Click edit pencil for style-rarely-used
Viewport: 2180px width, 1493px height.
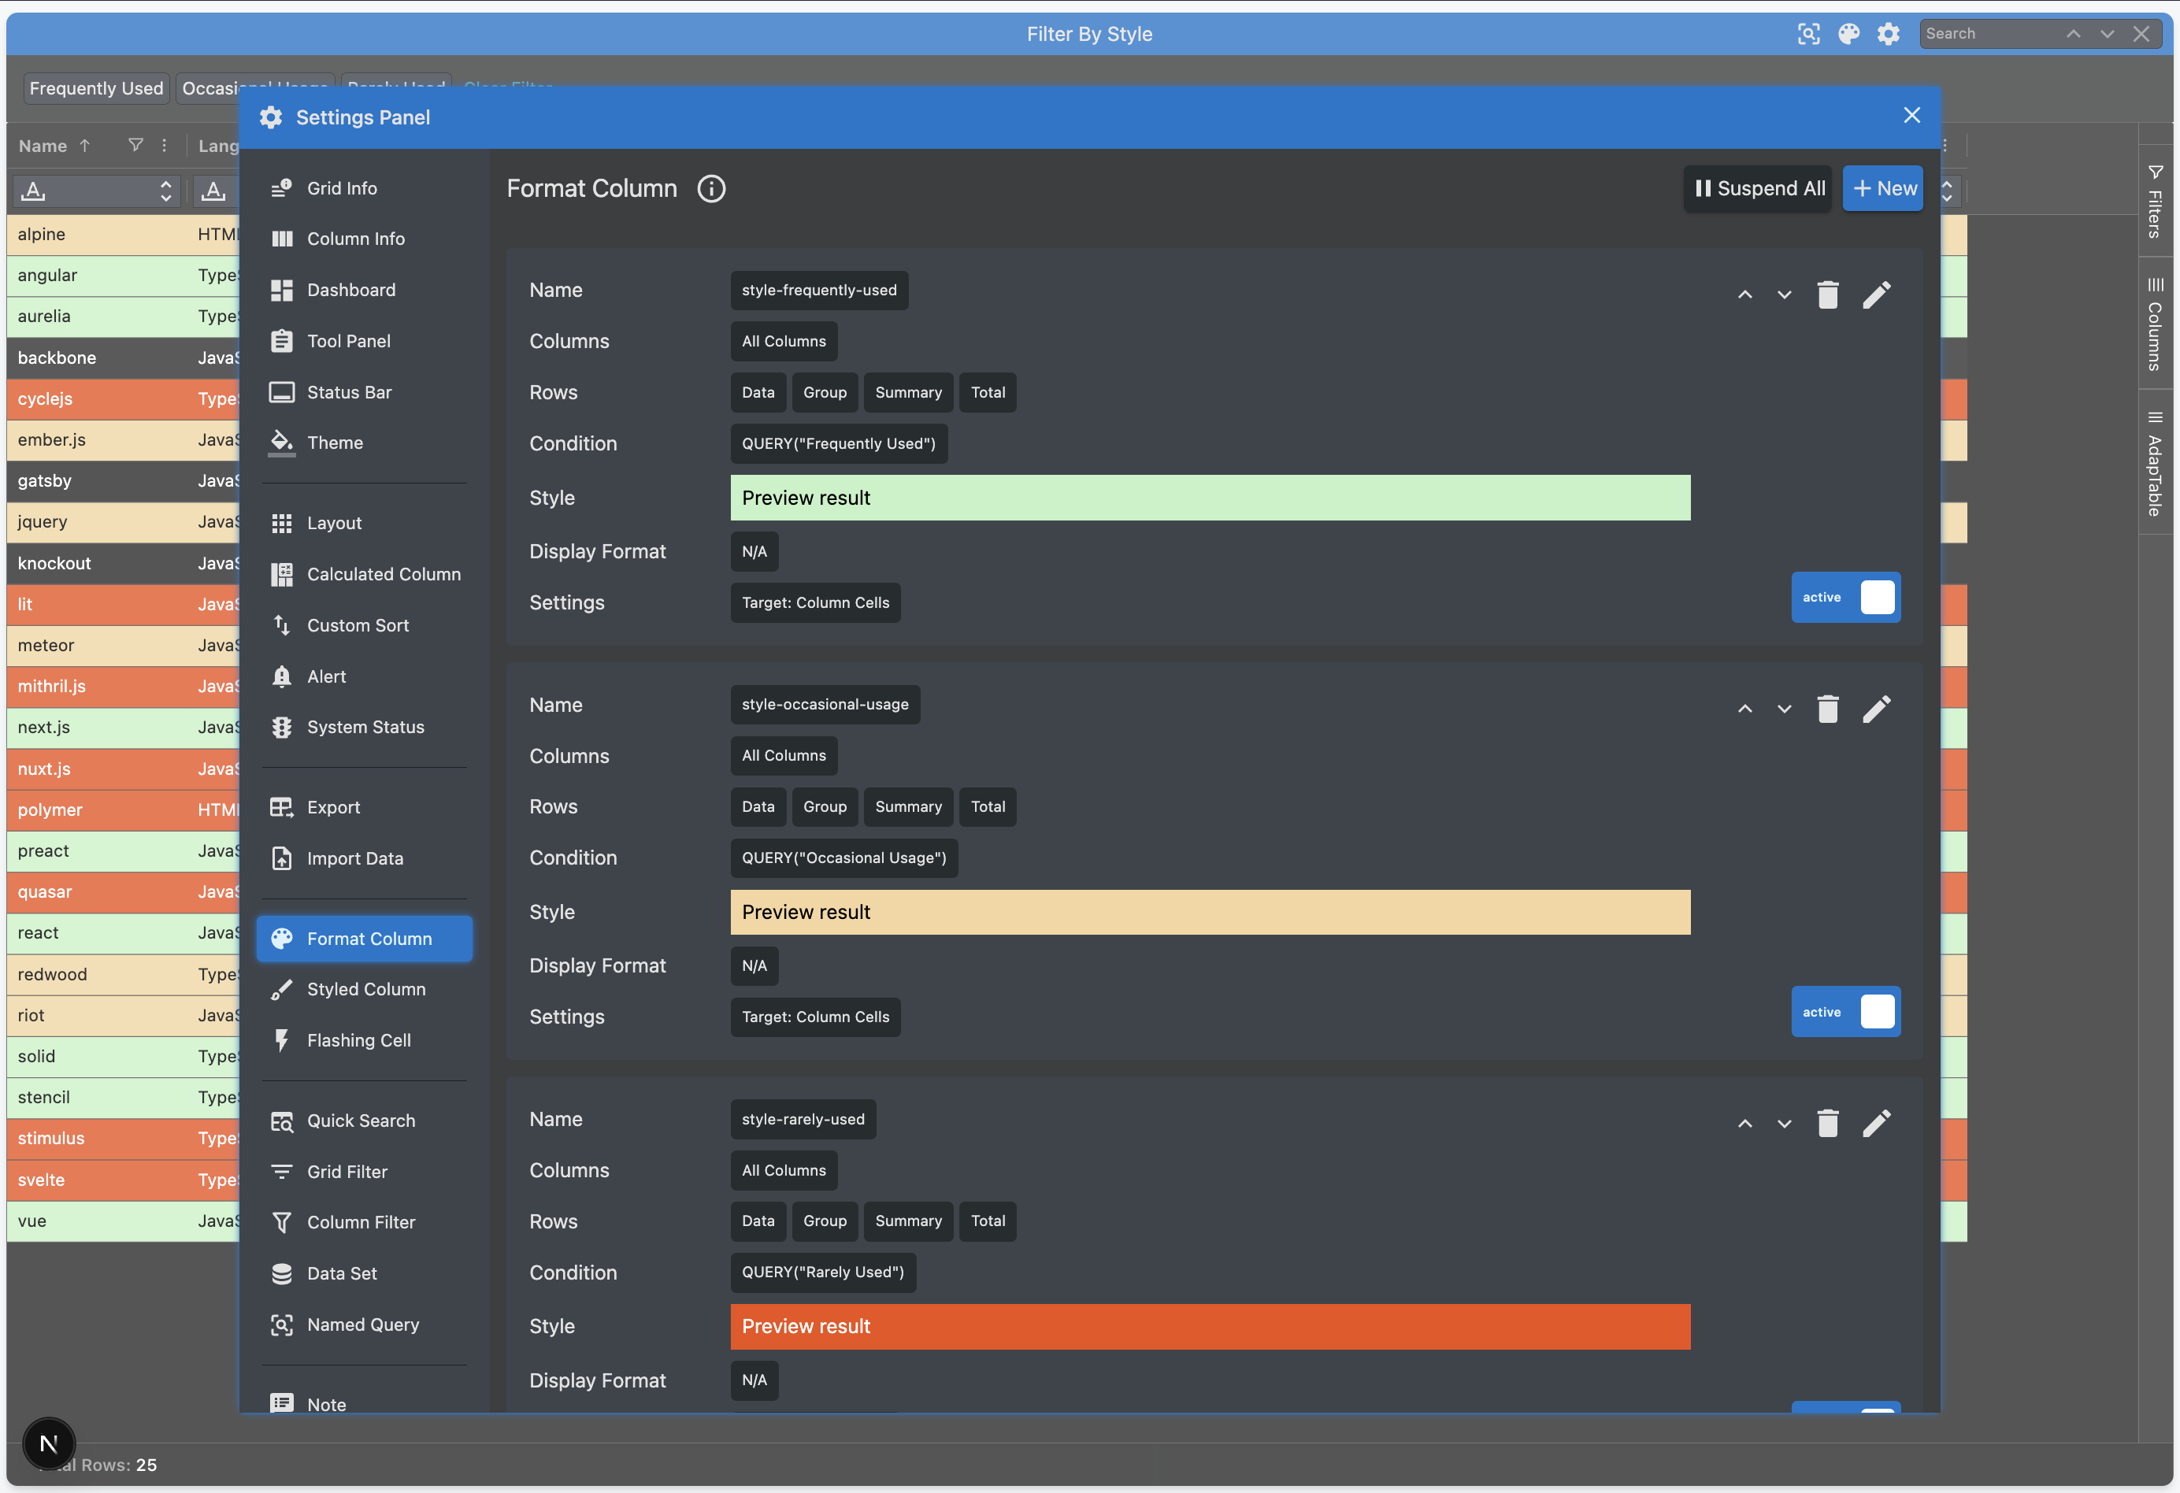point(1876,1124)
